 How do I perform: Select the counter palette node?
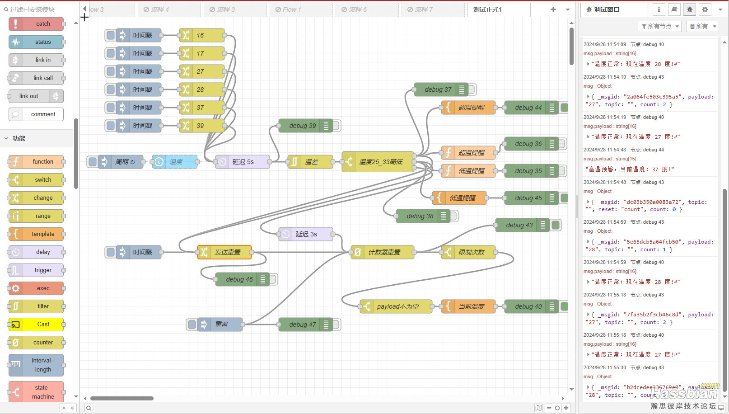coord(36,343)
